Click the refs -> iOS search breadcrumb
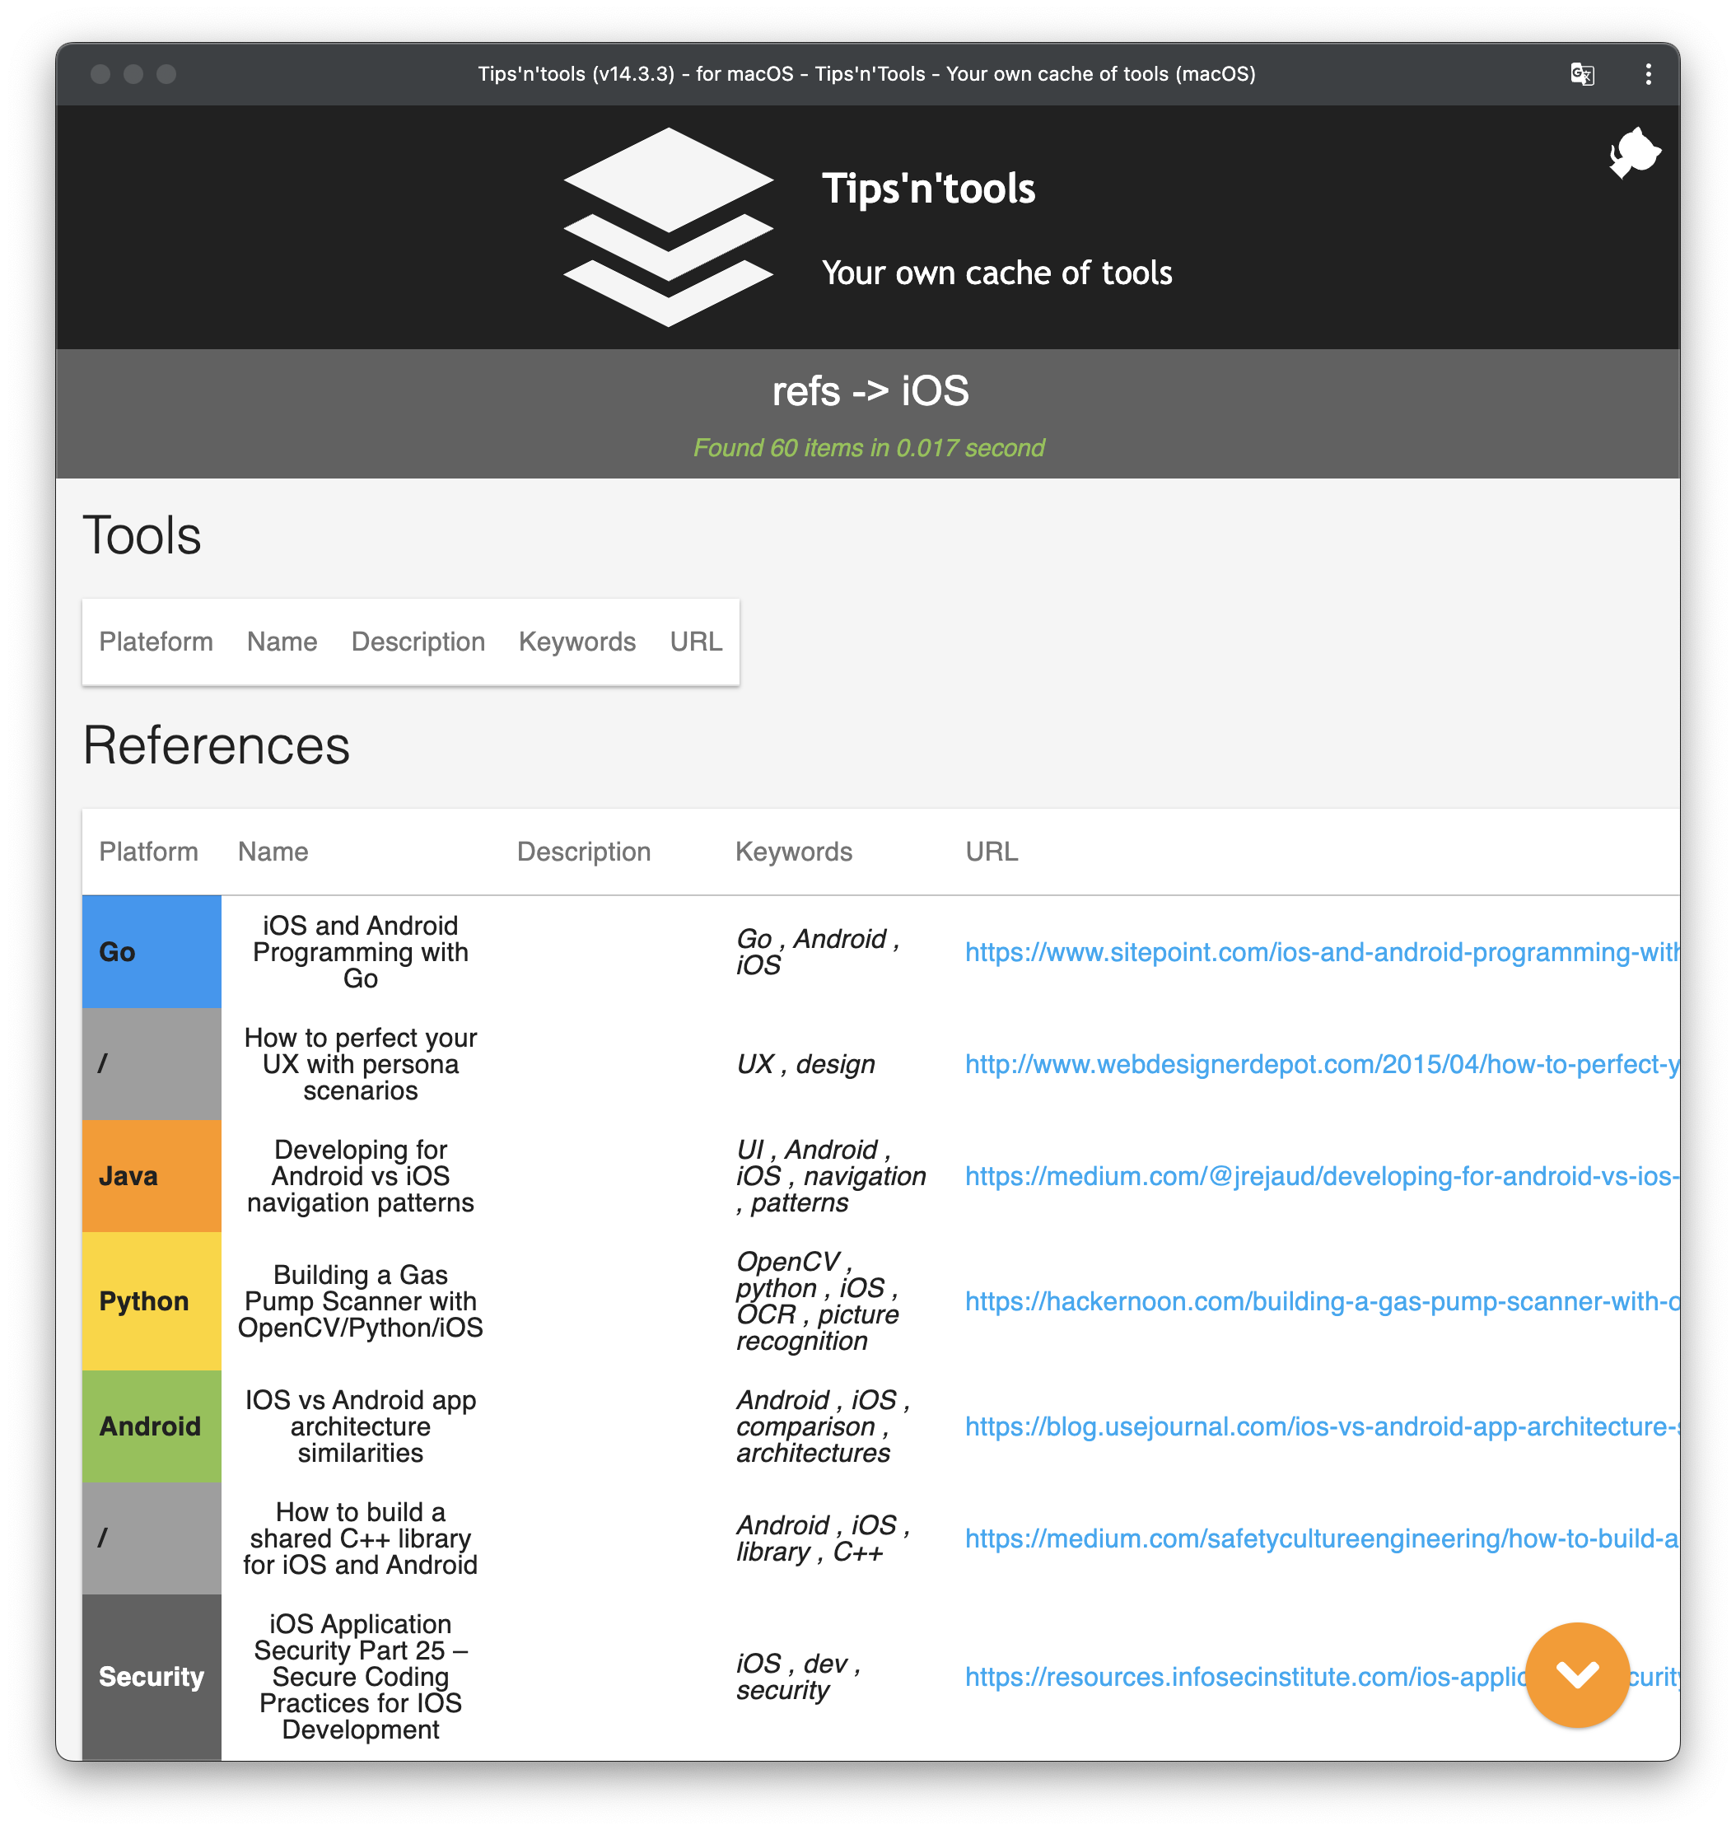This screenshot has height=1830, width=1736. click(866, 390)
